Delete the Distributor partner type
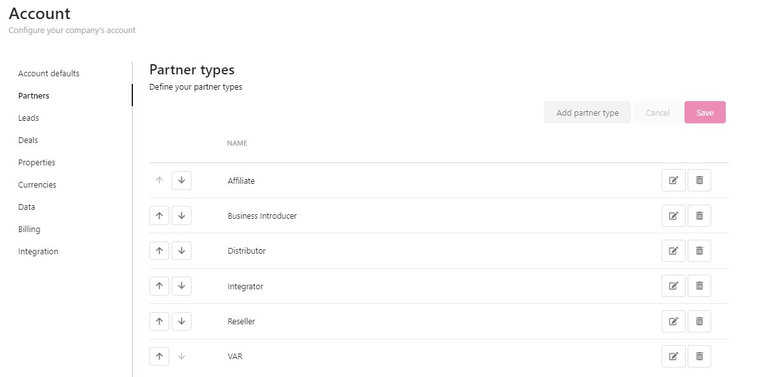757x377 pixels. click(x=699, y=251)
